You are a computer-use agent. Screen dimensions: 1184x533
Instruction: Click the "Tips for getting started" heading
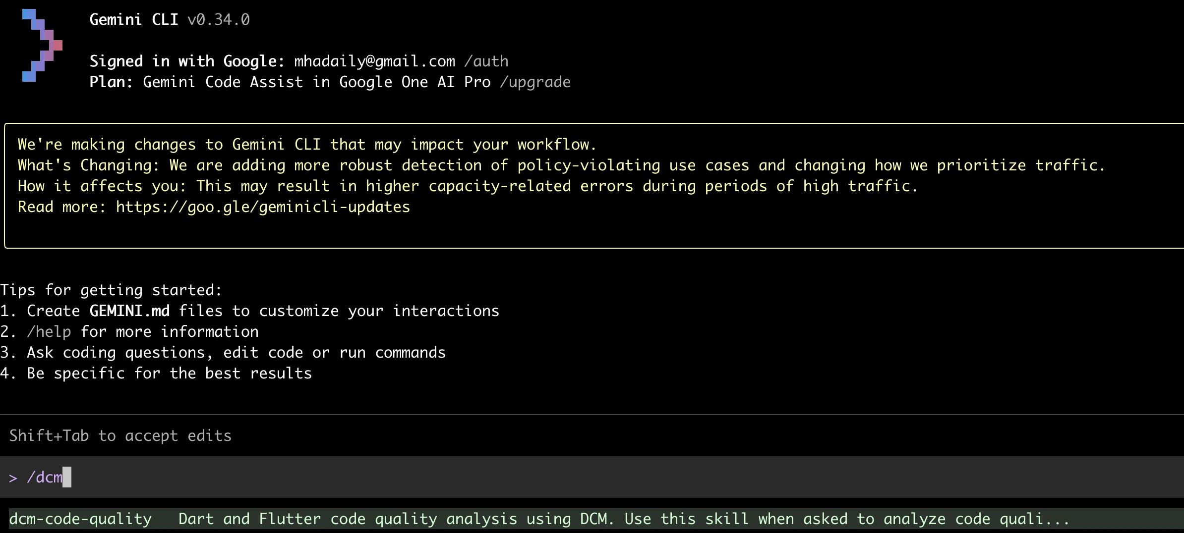click(x=111, y=290)
